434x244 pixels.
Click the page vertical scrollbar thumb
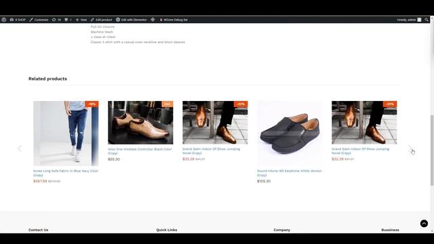(432, 150)
